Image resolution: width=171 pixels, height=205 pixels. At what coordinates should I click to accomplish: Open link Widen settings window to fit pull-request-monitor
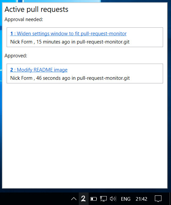[x=71, y=34]
